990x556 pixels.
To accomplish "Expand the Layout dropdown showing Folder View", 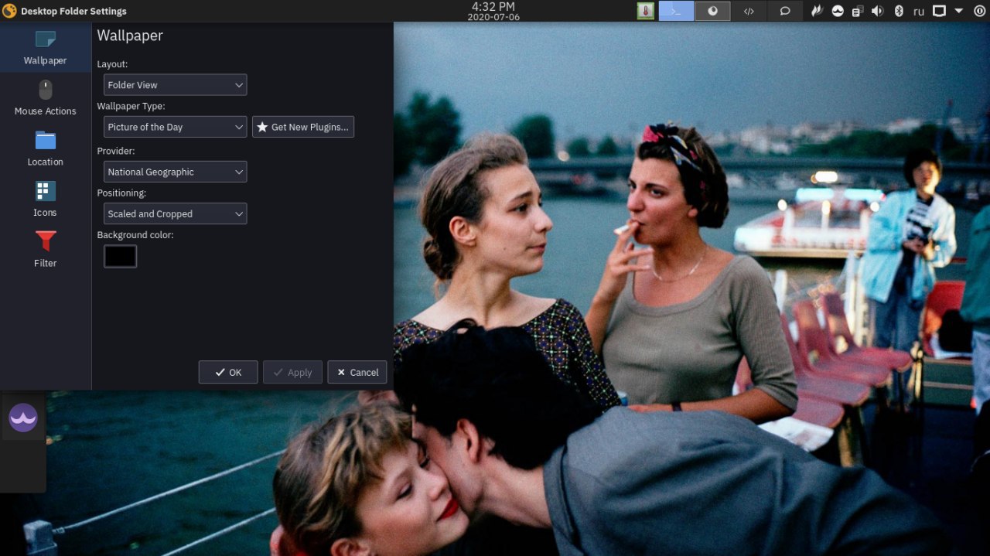I will 175,85.
